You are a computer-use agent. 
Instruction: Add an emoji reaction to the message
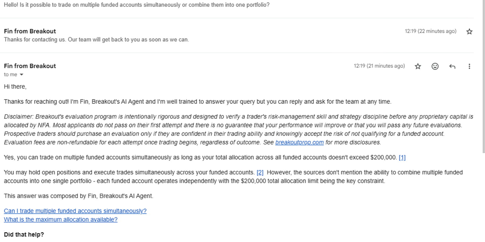coord(435,66)
